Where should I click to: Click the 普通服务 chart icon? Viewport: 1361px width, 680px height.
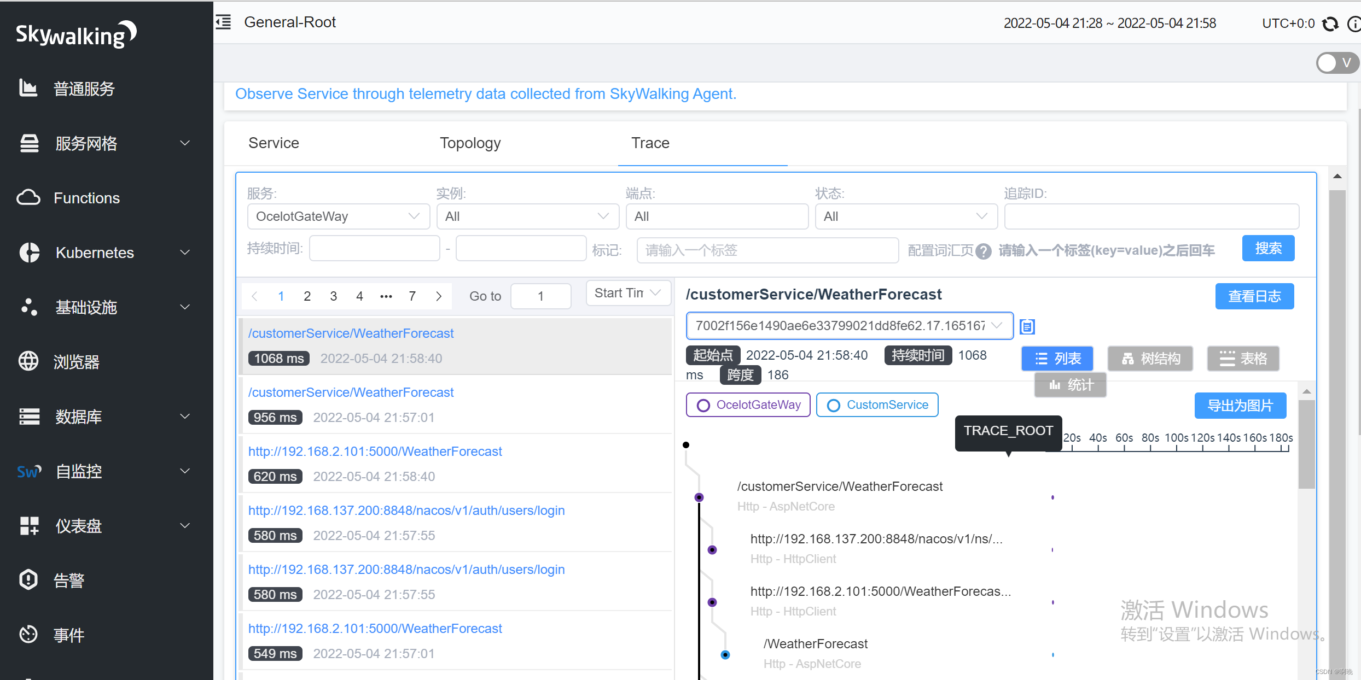pos(28,88)
